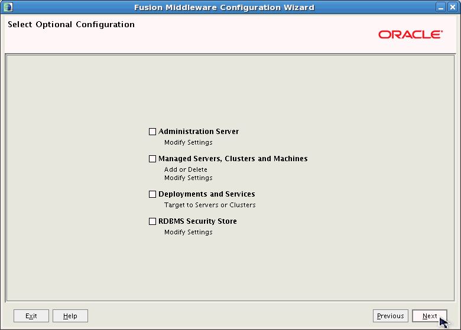Click Modify Settings under Managed Servers option
Screen dimensions: 461x330
click(188, 178)
